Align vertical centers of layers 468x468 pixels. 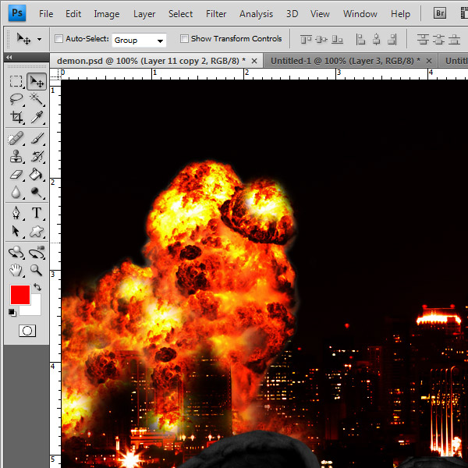pos(321,39)
